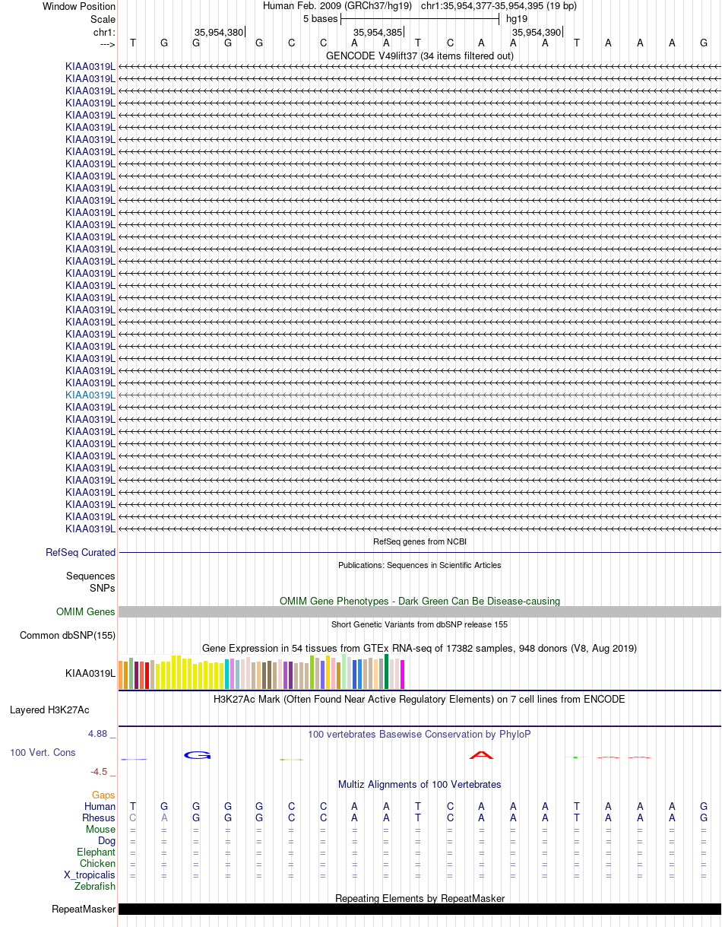Click the faded mismatched C in the Rhesus row
The height and width of the screenshot is (927, 722).
[x=133, y=818]
